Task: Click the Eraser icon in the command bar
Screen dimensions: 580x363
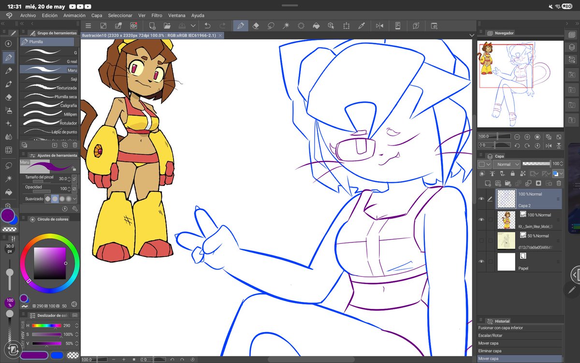Action: (x=256, y=26)
